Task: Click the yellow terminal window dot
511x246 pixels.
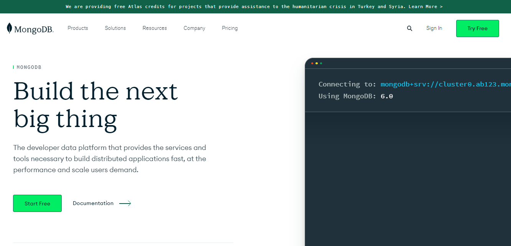Action: 317,64
